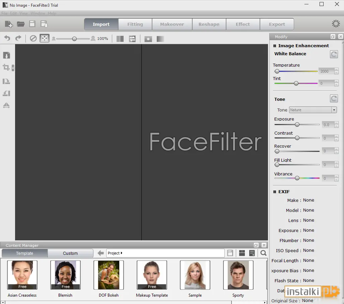Switch to the Effect tab
This screenshot has height=304, width=344.
click(243, 24)
